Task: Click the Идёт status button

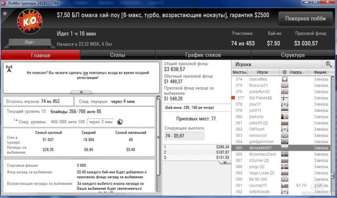Action: (x=30, y=42)
